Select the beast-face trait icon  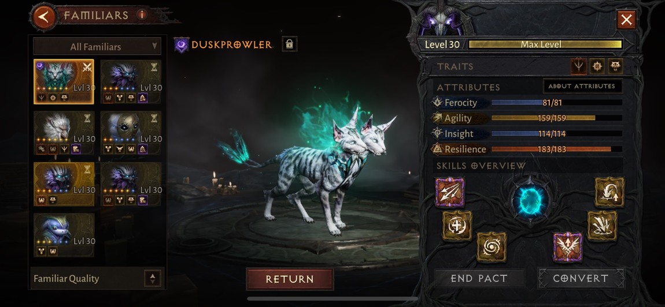[x=615, y=66]
